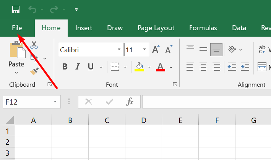Screen dimensions: 271x160
Task: Click cell B1 in the grid
Action: pos(70,131)
